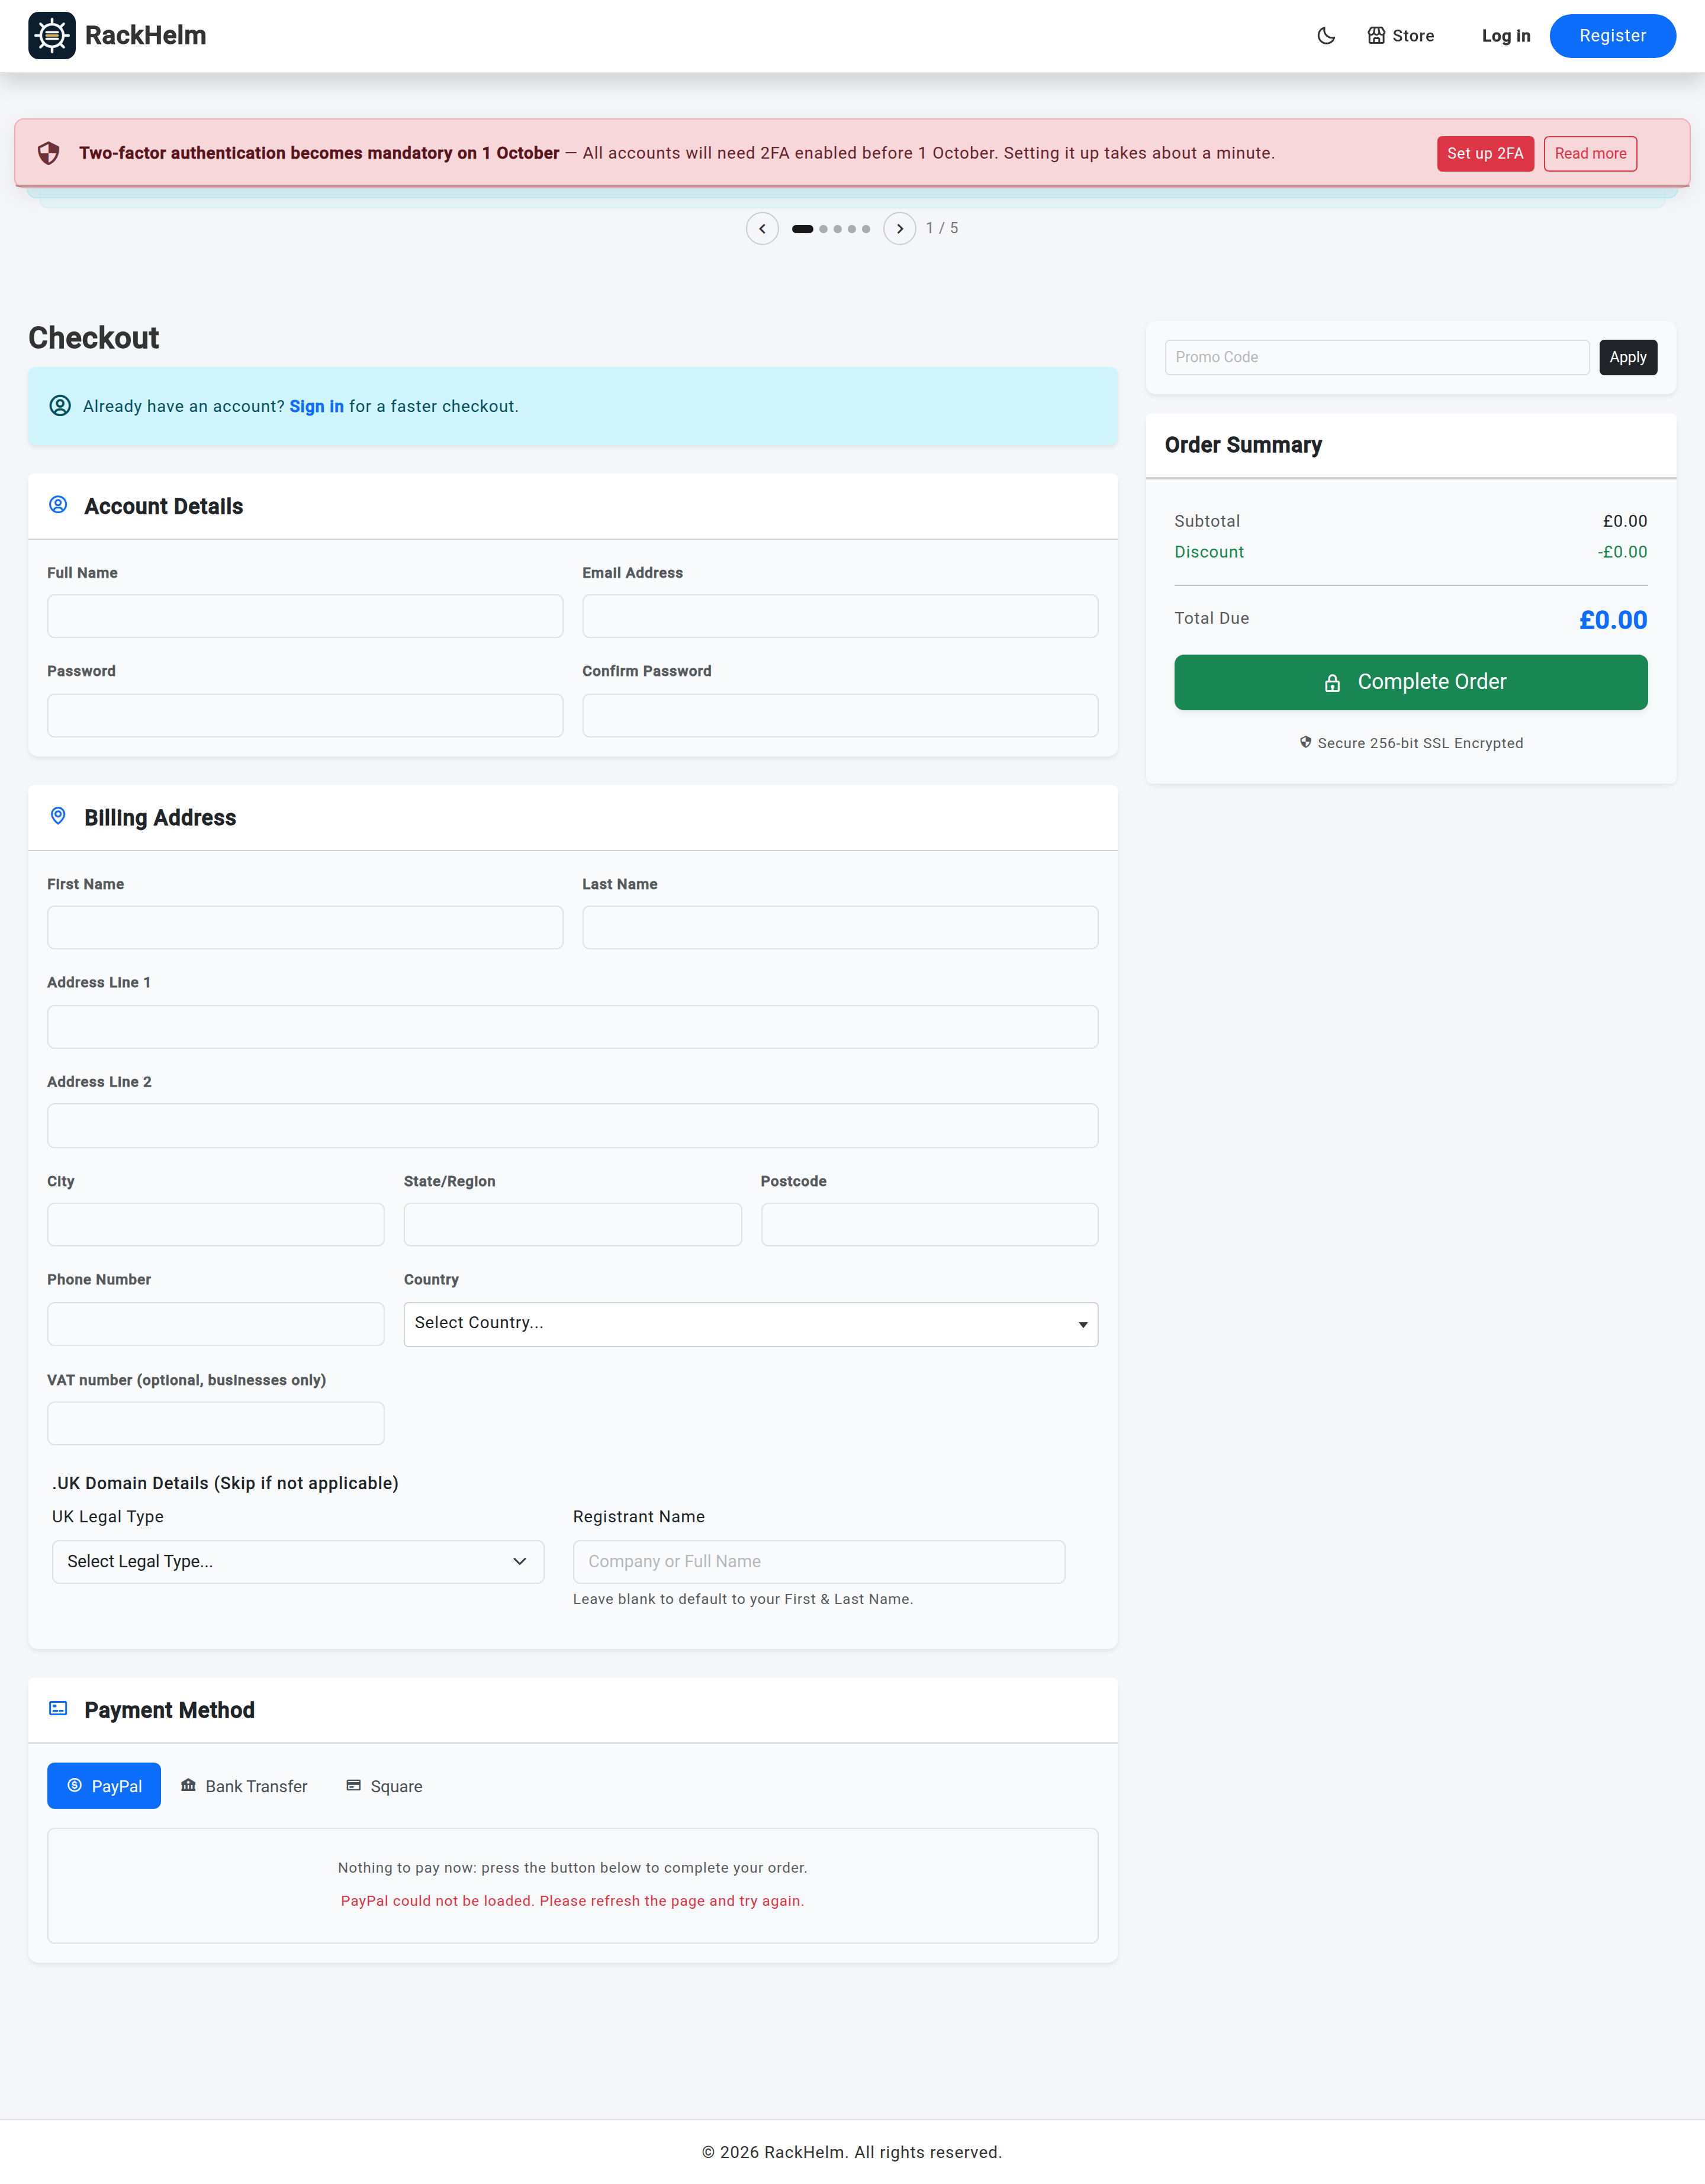Screen dimensions: 1705x2184
Task: Click the Password field
Action: coord(305,715)
